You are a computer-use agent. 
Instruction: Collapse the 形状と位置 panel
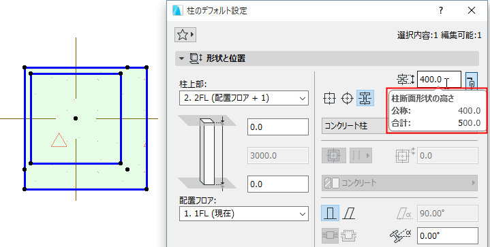[x=181, y=59]
